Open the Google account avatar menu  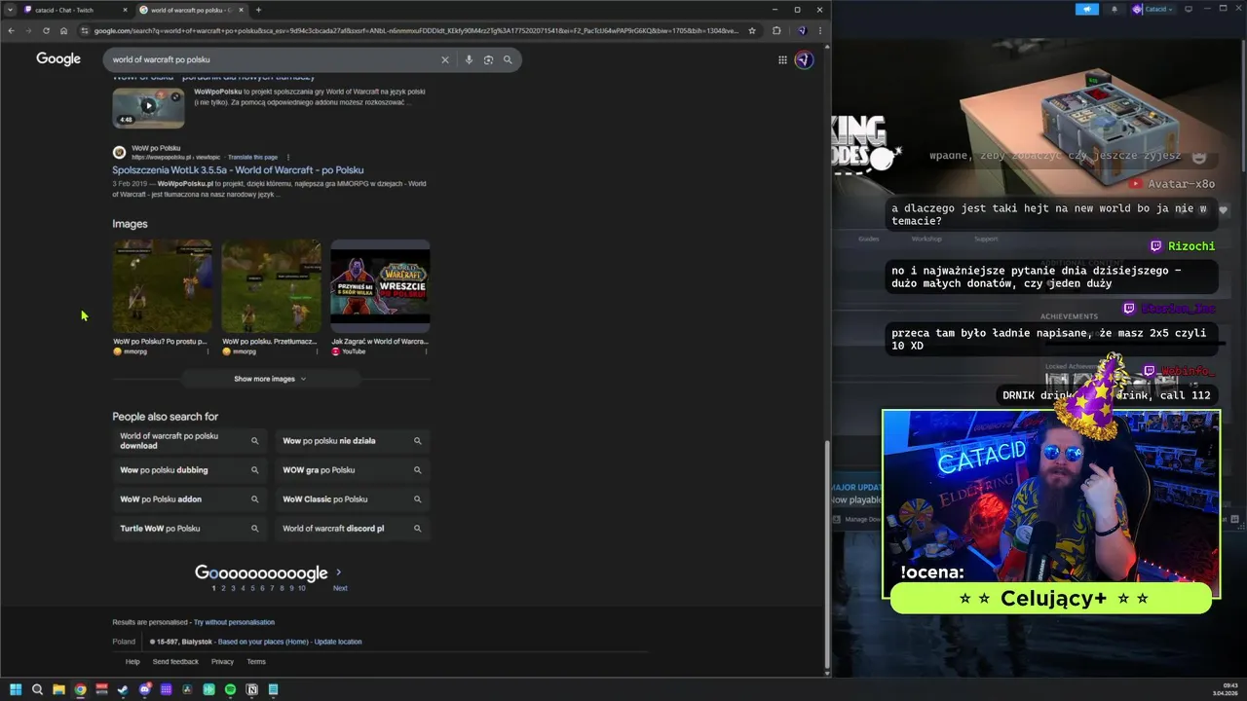804,59
